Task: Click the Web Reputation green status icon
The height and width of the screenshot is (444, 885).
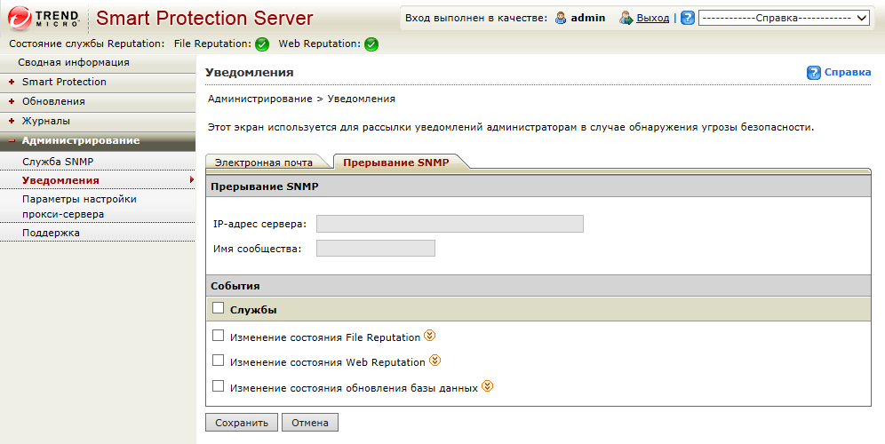Action: click(371, 44)
